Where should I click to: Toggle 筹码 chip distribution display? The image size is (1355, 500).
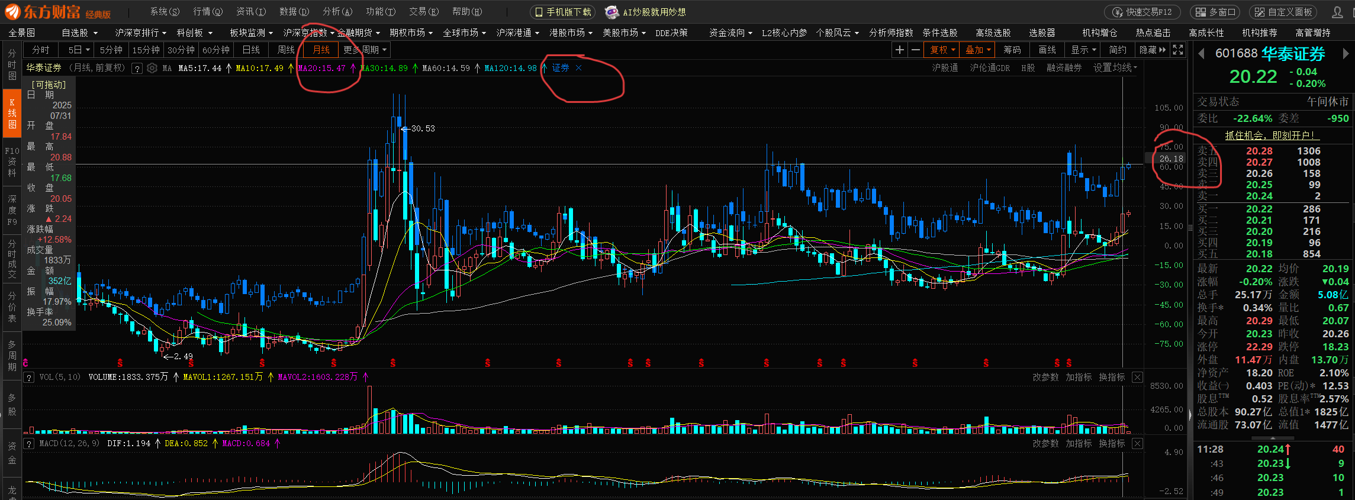pos(1012,50)
